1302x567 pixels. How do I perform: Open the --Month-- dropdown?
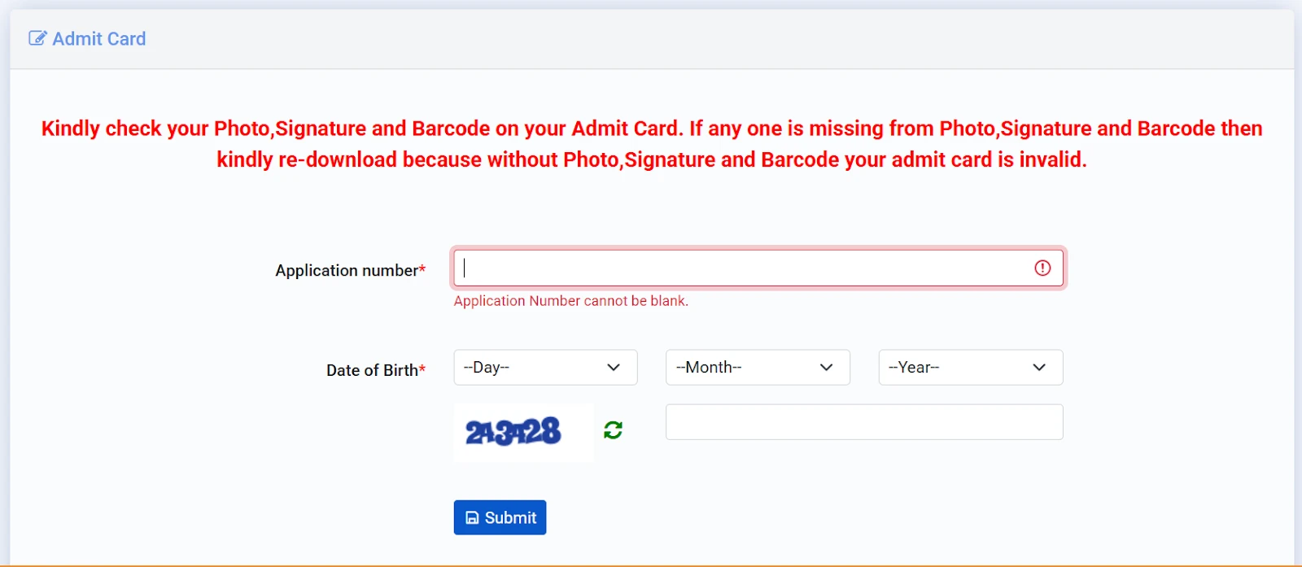756,367
